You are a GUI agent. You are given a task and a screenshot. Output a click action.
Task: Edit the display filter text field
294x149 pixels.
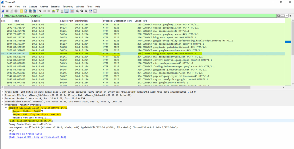[140, 16]
